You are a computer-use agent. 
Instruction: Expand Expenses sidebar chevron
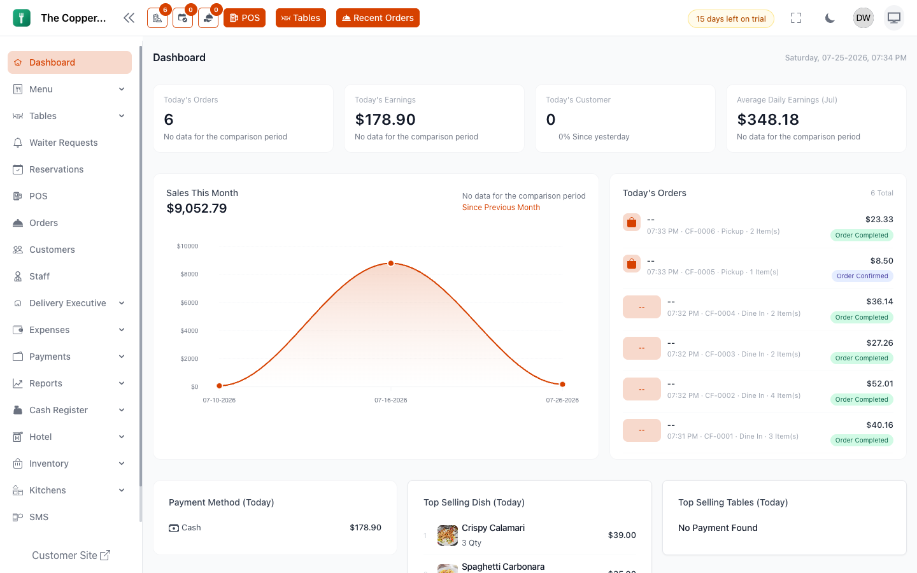click(x=122, y=330)
